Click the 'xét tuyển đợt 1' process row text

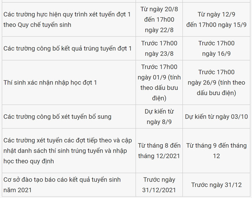click(67, 15)
